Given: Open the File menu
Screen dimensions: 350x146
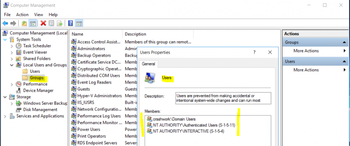Looking at the screenshot, I should [8, 14].
